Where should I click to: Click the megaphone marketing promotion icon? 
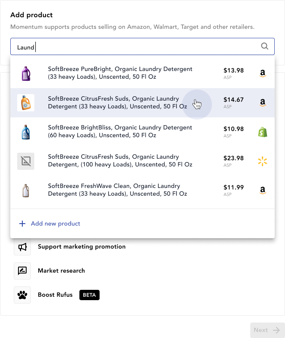pos(22,247)
